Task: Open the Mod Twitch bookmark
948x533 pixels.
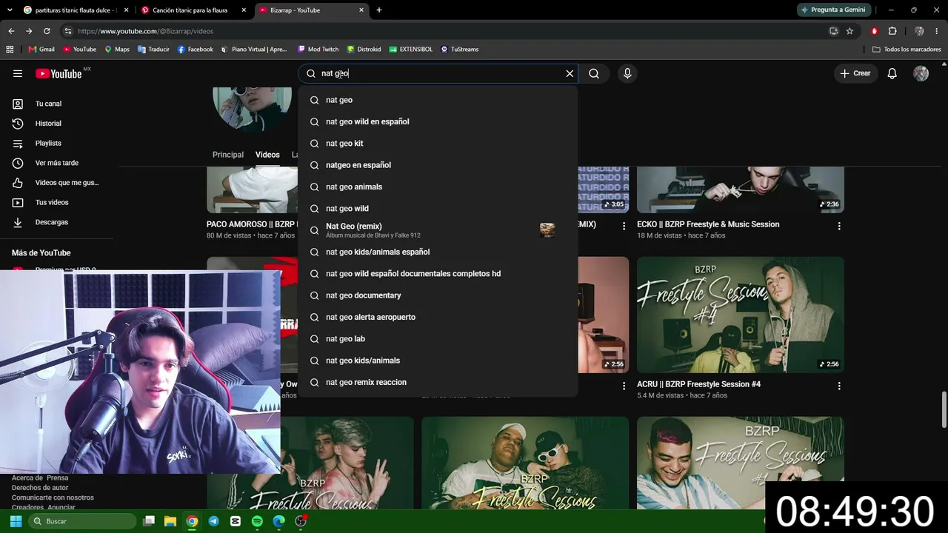Action: [x=318, y=50]
